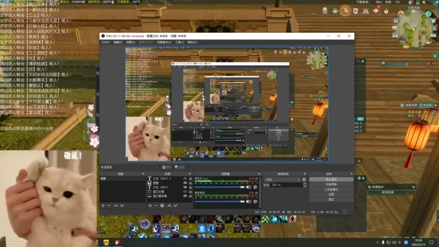This screenshot has height=247, width=439.
Task: Pop out the 来源 dock panel
Action: tap(189, 174)
